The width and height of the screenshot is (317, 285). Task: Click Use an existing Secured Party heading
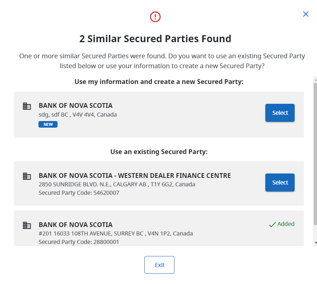(159, 151)
